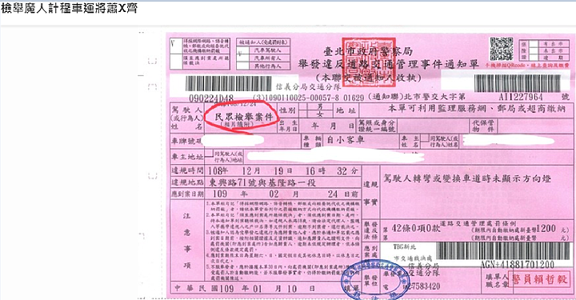Select the location 東興路71號與基隆路一段
The height and width of the screenshot is (300, 576).
(262, 182)
